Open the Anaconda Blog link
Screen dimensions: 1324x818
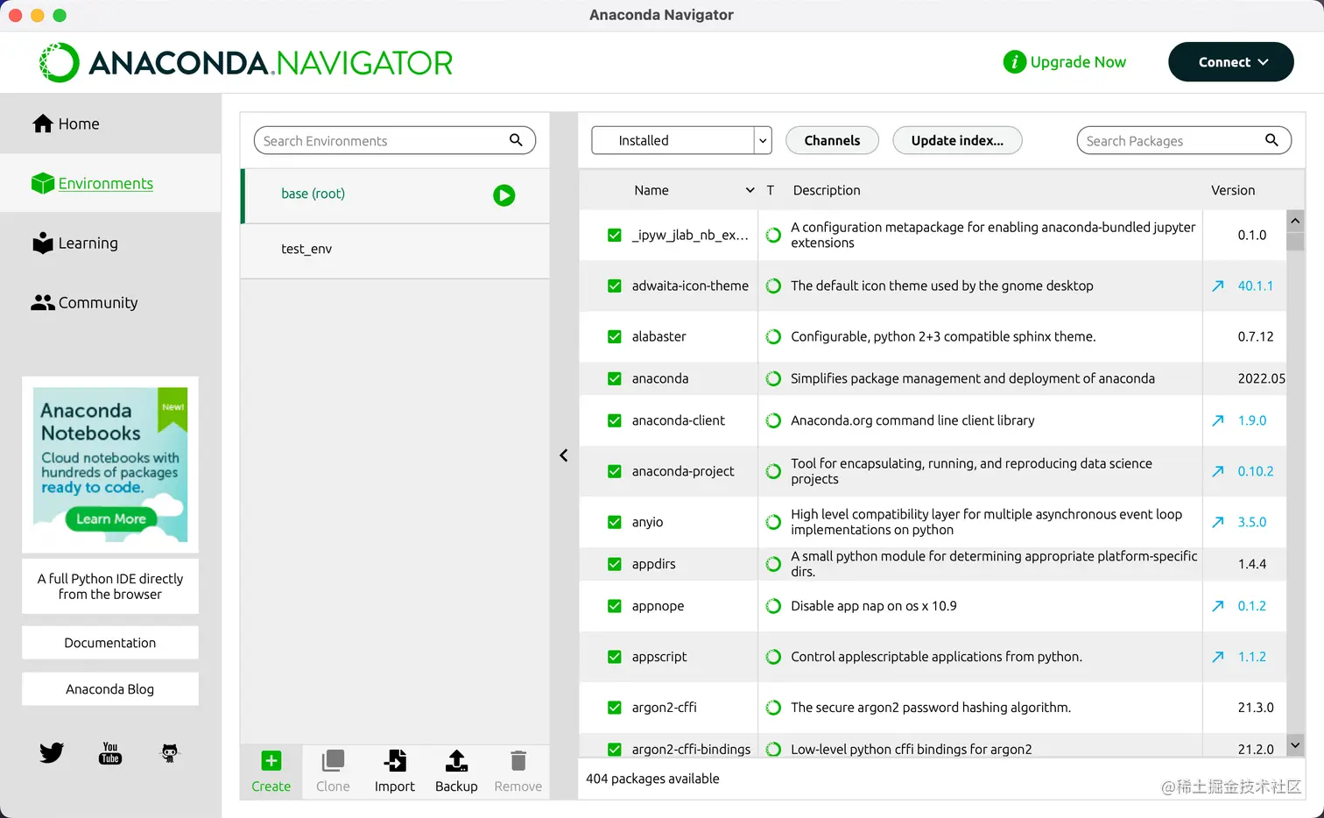tap(110, 689)
